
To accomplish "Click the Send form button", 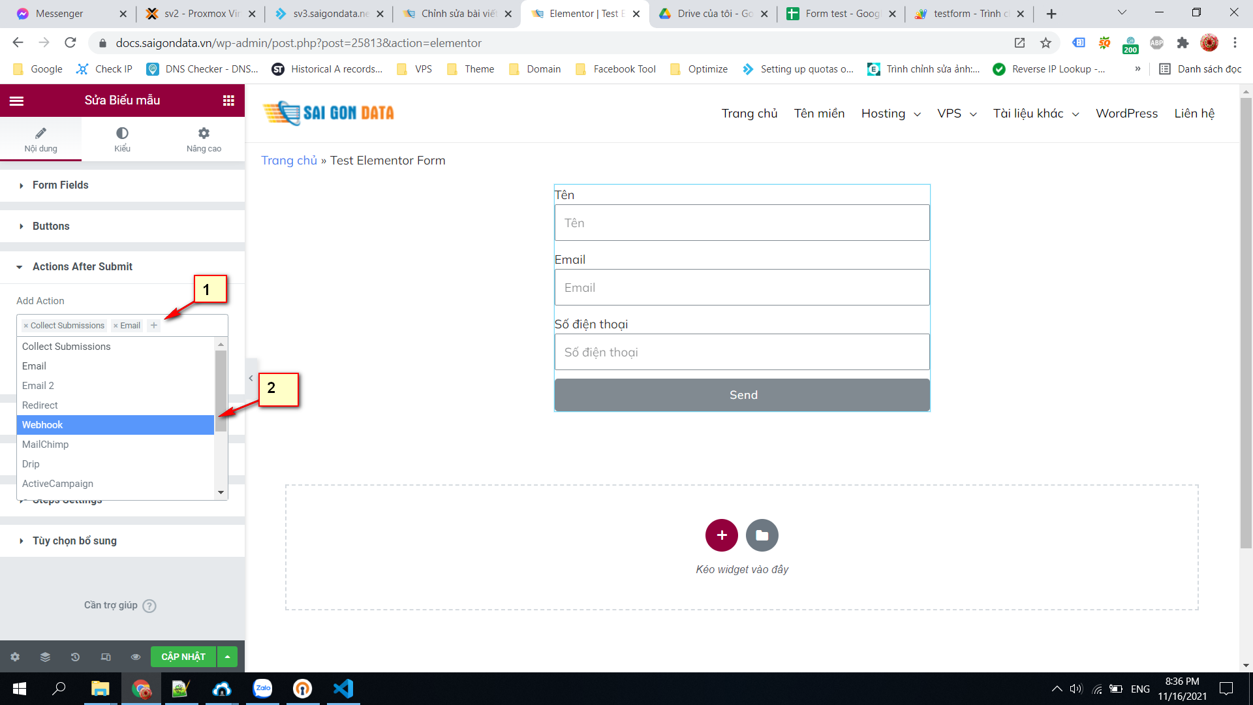I will click(x=742, y=395).
